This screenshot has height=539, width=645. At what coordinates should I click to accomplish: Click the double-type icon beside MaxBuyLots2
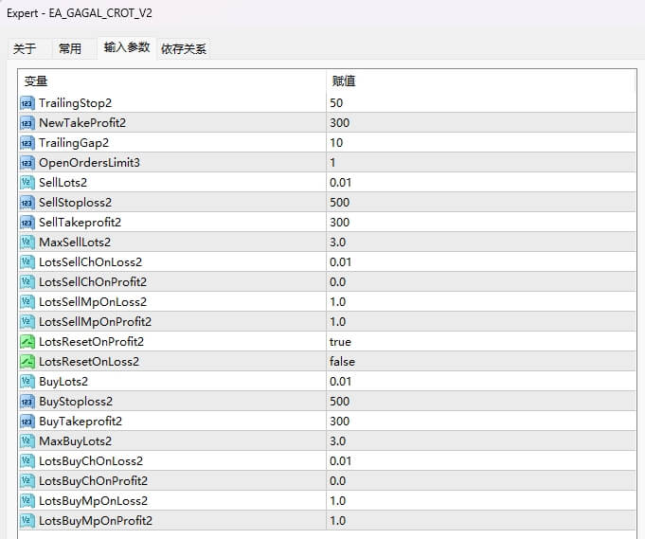click(27, 441)
